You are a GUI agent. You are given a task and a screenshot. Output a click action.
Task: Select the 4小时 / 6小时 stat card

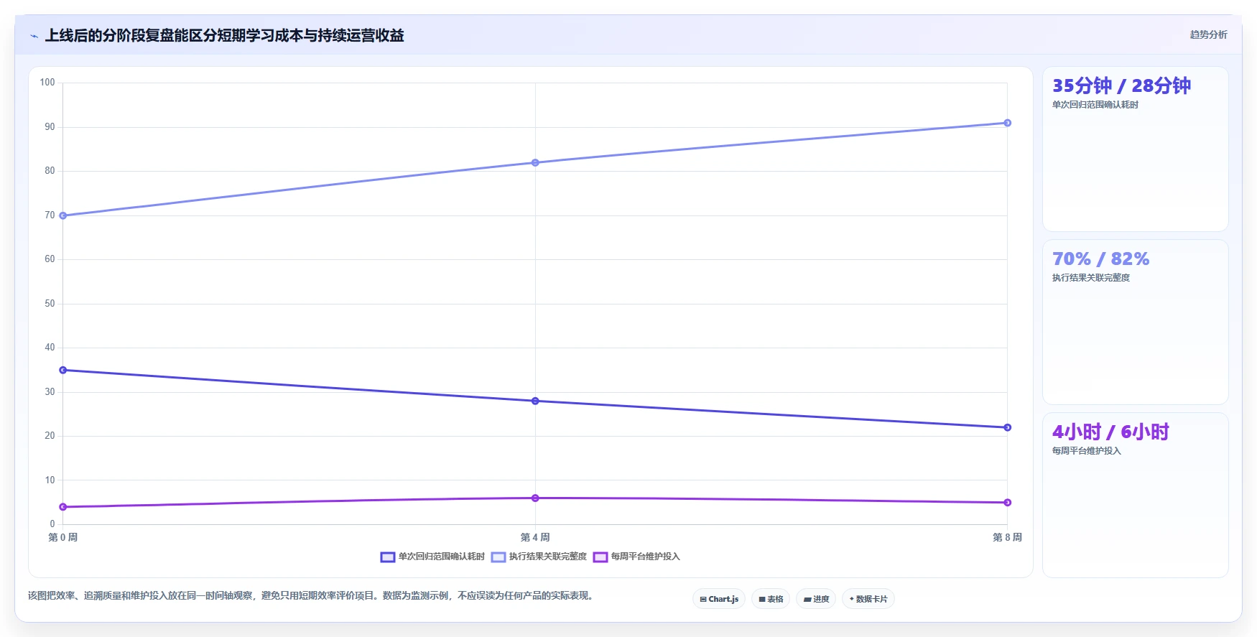click(x=1136, y=496)
